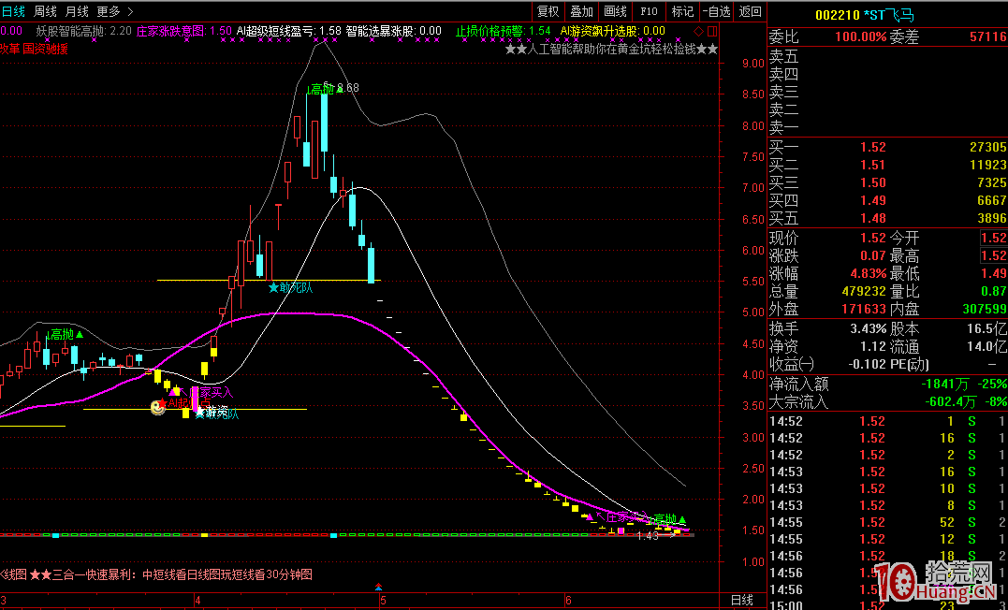This screenshot has width=1008, height=610.
Task: Click the 9.00 price axis label
Action: coord(753,63)
